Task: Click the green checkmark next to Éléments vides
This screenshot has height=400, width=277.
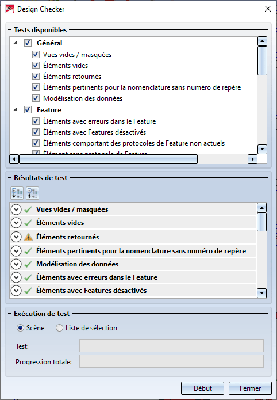Action: tap(28, 223)
